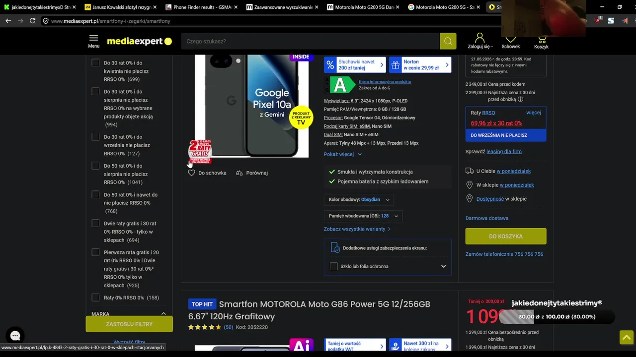636x357 pixels.
Task: Reload the page with refresh icon
Action: 32,21
